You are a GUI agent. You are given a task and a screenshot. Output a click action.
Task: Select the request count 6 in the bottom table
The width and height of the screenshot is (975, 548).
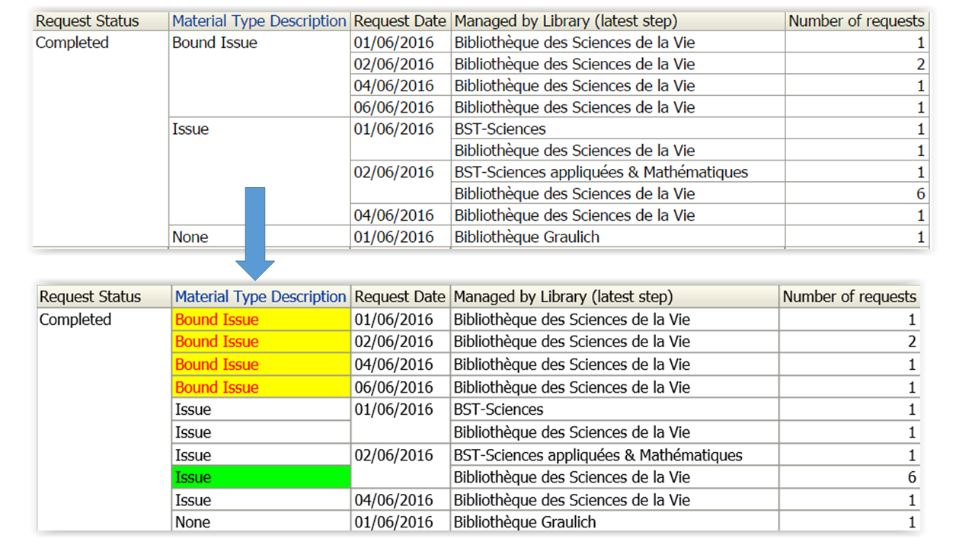(849, 477)
